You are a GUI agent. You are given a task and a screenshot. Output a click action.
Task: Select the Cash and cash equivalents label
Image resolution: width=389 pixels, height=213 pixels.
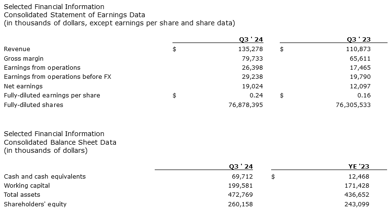[x=45, y=176]
